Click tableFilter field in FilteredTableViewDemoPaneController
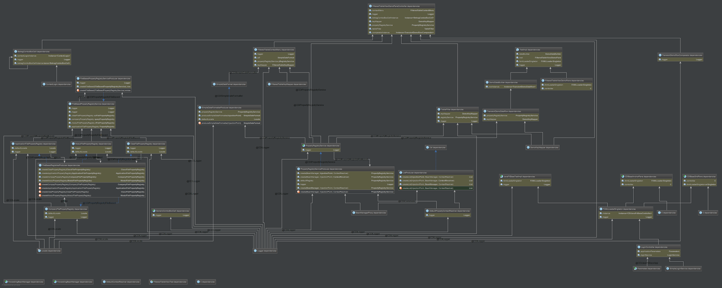Viewport: 722px width, 288px height. (402, 29)
